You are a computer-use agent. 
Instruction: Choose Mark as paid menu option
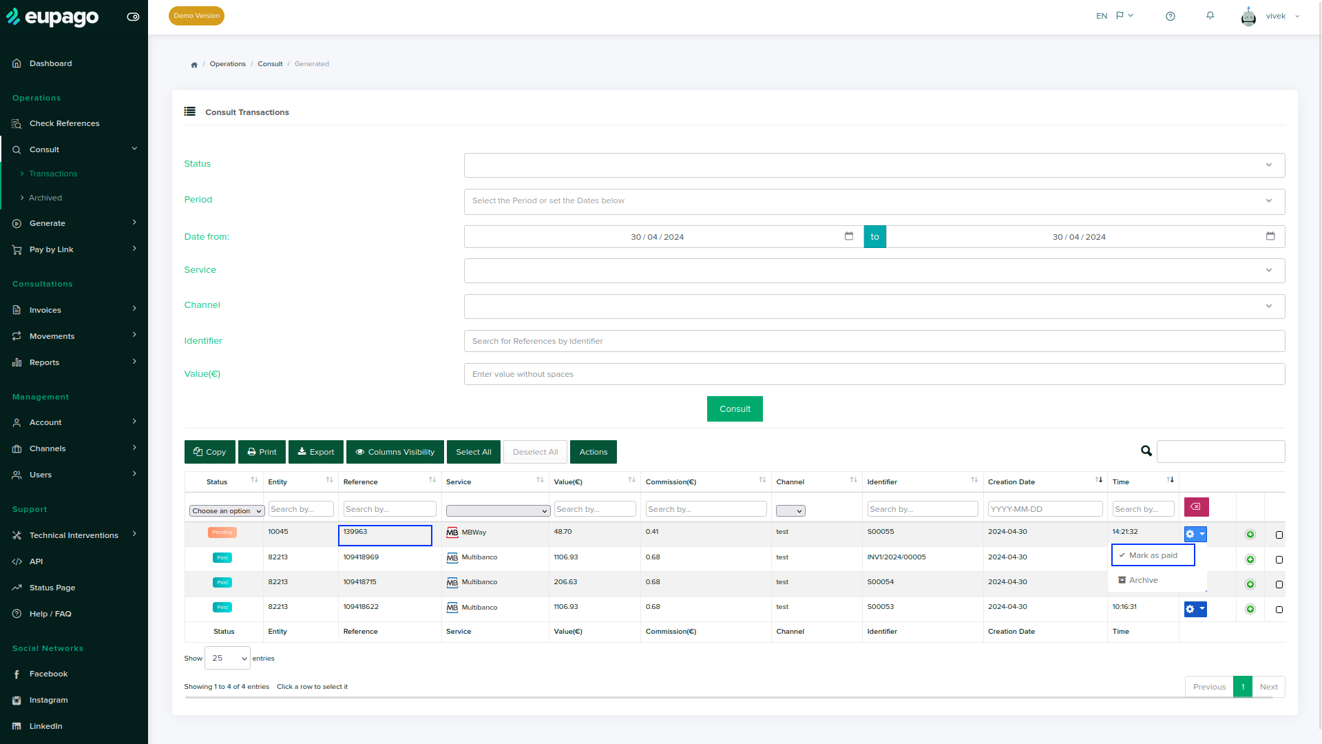[1153, 555]
